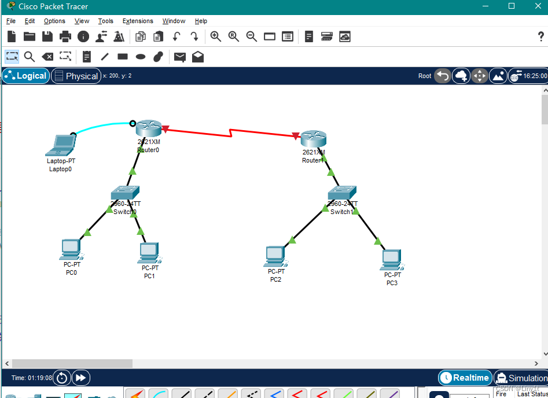Open the Tools menu

pyautogui.click(x=105, y=21)
